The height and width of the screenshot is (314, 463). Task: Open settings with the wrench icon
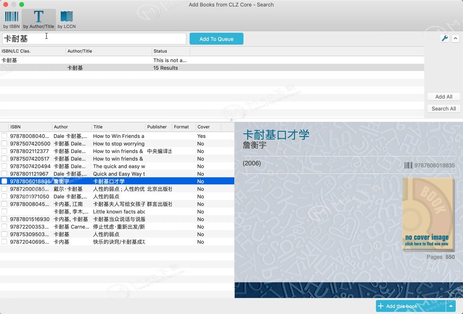click(x=445, y=38)
